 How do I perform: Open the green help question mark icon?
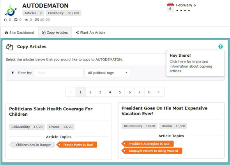[x=220, y=47]
